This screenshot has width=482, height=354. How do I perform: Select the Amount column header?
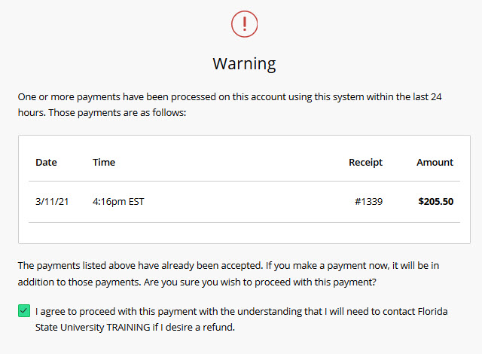click(x=435, y=162)
